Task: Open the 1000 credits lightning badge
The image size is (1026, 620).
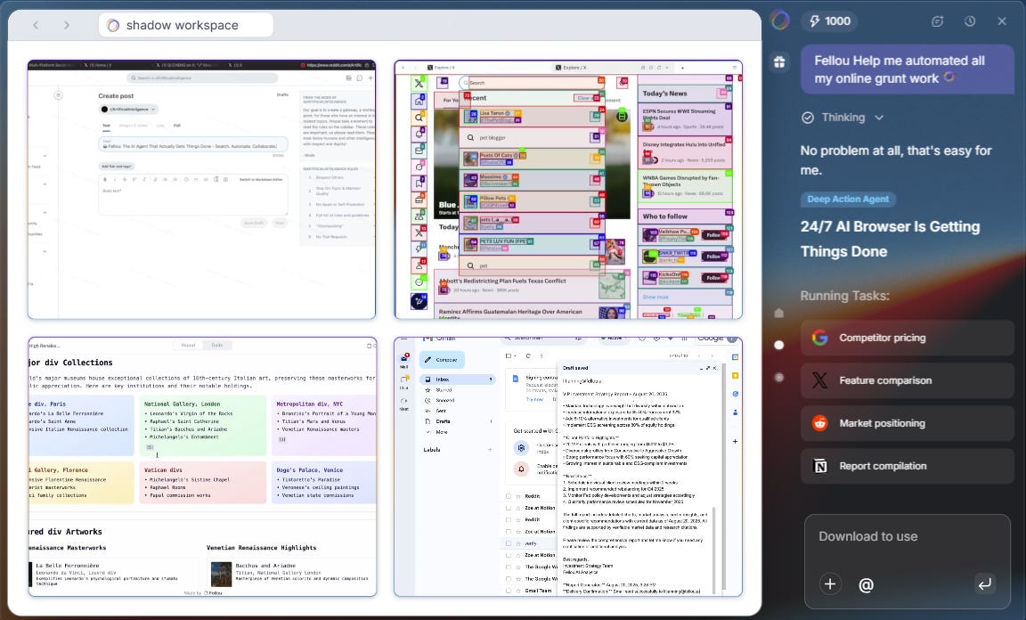Action: click(830, 21)
